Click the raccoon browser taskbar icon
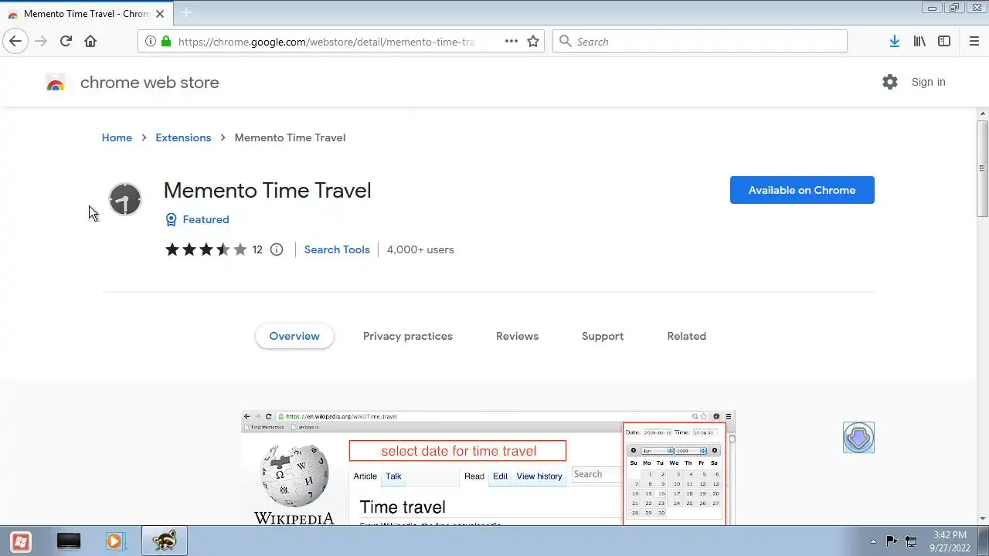This screenshot has width=989, height=556. click(164, 541)
